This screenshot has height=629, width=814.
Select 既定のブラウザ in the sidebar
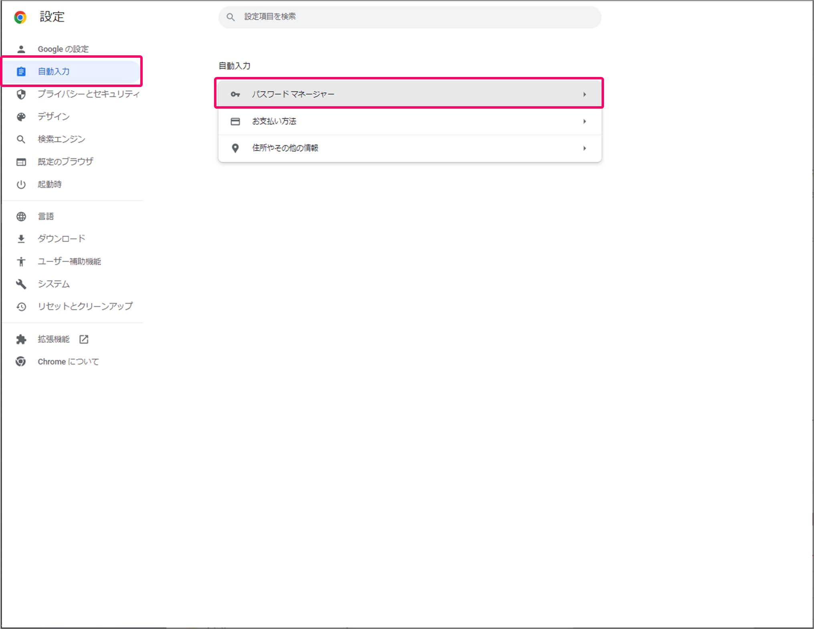click(65, 162)
